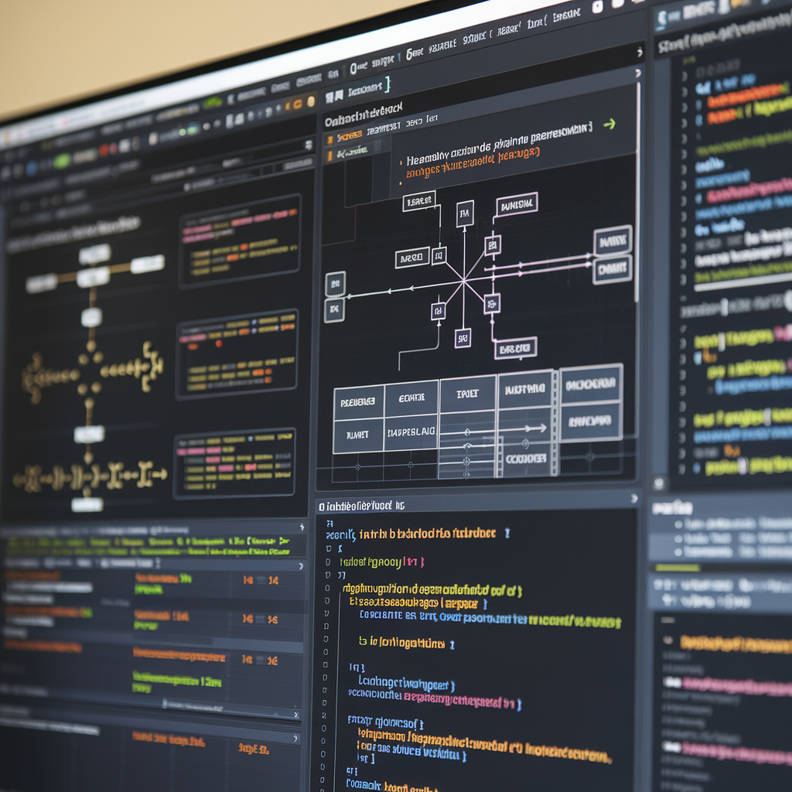792x792 pixels.
Task: Click the grey box between orange numbers in the first row
Action: [x=261, y=580]
